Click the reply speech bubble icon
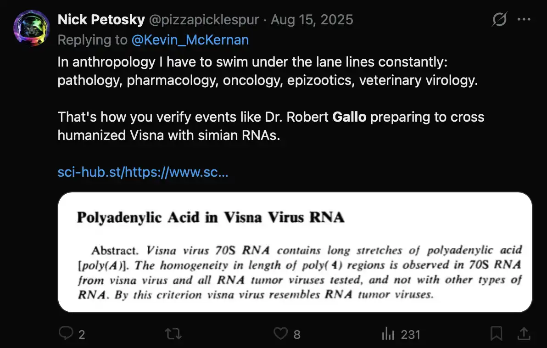Screen dimensions: 547x348 [x=66, y=333]
